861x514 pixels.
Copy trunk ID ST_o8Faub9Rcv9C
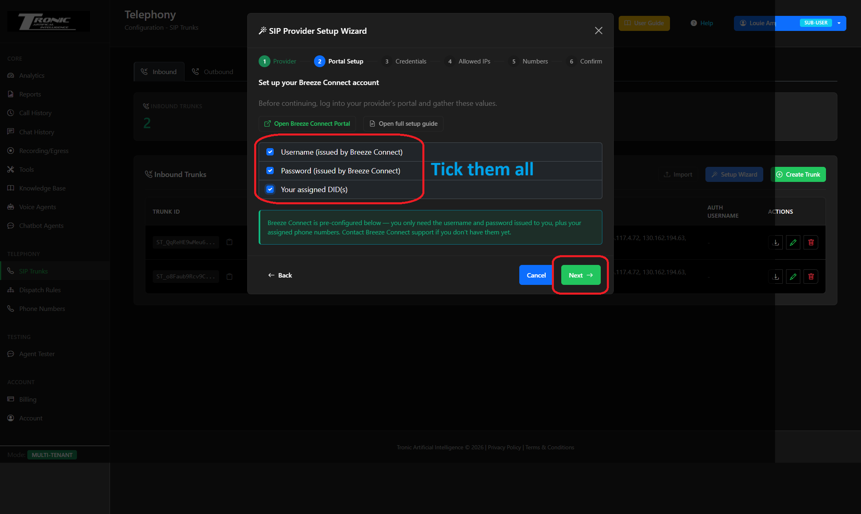coord(230,276)
